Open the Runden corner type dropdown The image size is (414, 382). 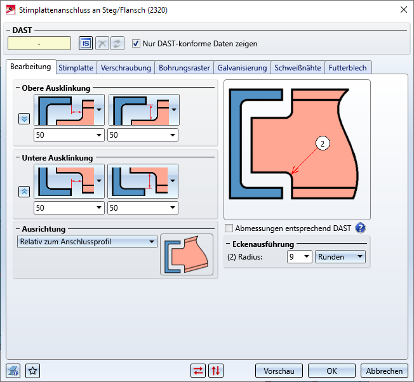341,256
